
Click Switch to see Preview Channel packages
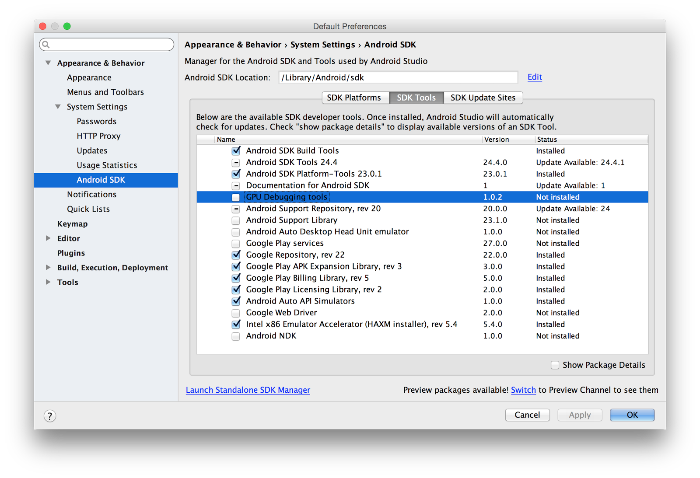[x=523, y=390]
